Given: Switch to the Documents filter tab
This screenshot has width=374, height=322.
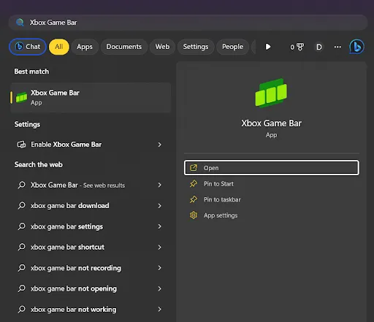Looking at the screenshot, I should [124, 47].
